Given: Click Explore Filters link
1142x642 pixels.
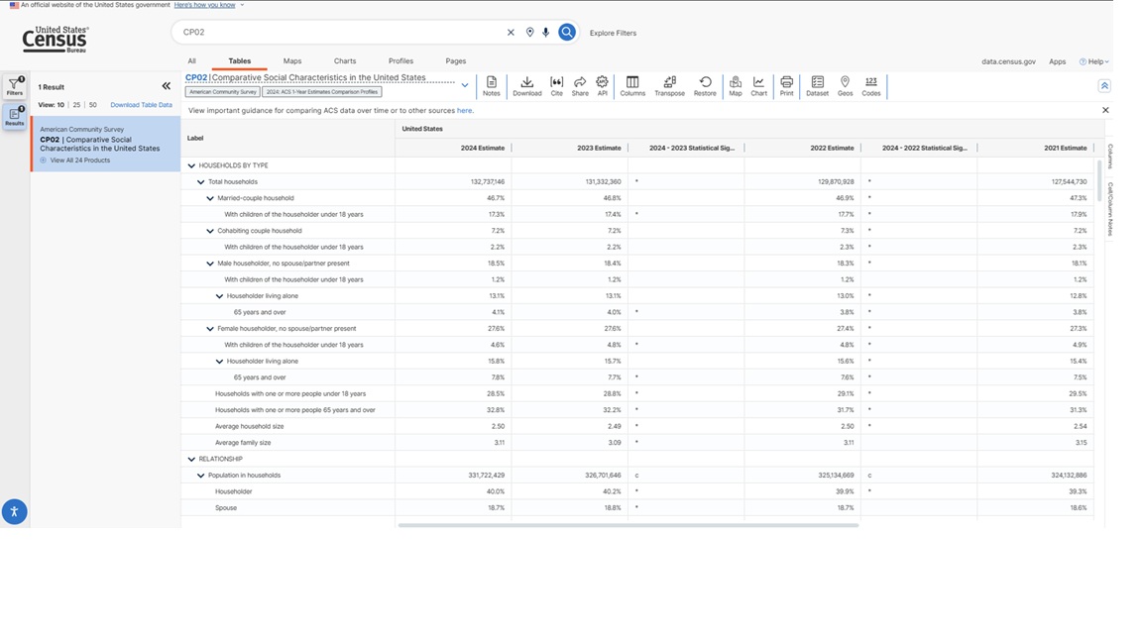Looking at the screenshot, I should (x=614, y=33).
